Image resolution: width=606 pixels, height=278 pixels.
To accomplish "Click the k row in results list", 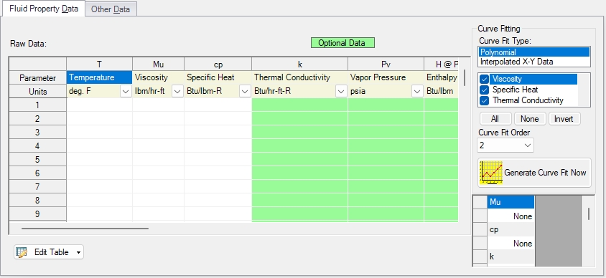I will 511,257.
